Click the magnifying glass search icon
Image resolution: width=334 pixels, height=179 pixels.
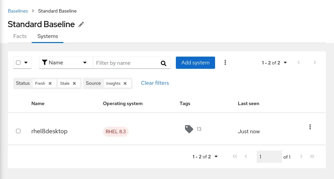point(164,63)
